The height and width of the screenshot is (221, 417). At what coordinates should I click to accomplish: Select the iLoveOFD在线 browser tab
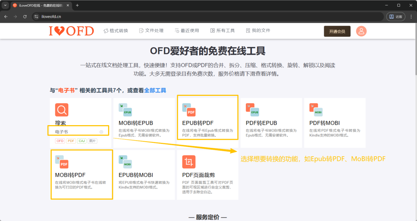pyautogui.click(x=41, y=5)
